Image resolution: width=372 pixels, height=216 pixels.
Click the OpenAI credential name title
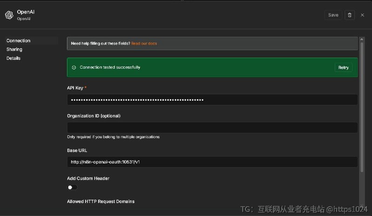[26, 12]
